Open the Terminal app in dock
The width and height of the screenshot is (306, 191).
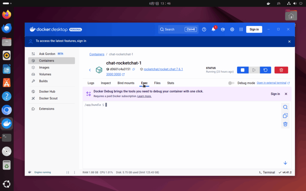(x=7, y=138)
